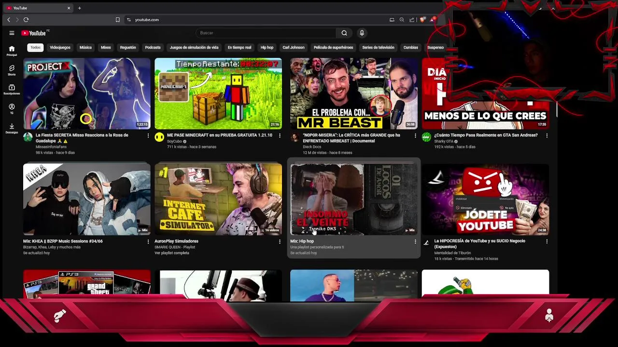
Task: Click the cast/install icon in address bar
Action: pyautogui.click(x=392, y=20)
